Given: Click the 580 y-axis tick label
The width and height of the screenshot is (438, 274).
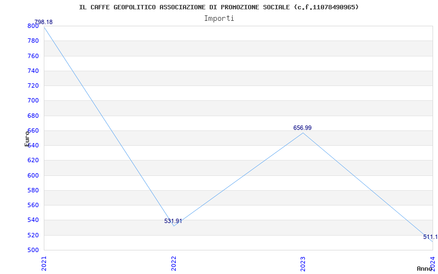Looking at the screenshot, I should tap(33, 190).
